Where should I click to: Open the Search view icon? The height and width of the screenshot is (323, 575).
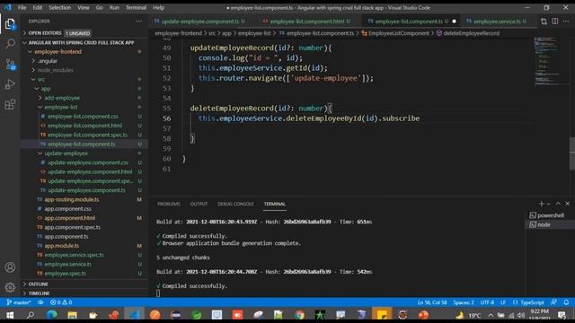click(10, 44)
